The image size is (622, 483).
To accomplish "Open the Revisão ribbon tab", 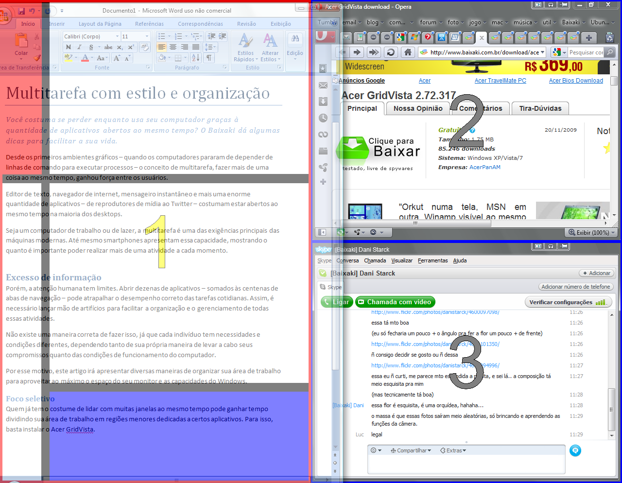I will (246, 24).
